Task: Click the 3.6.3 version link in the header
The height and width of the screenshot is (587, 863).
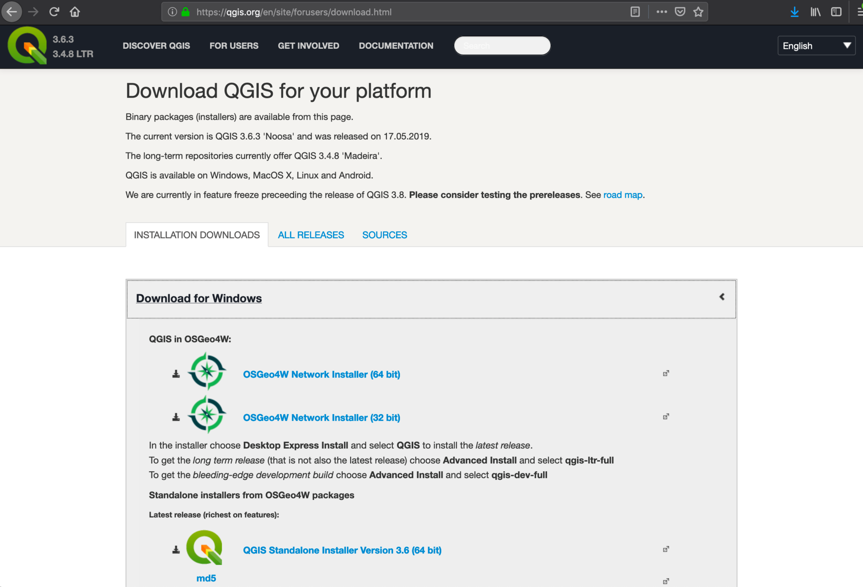Action: 63,39
